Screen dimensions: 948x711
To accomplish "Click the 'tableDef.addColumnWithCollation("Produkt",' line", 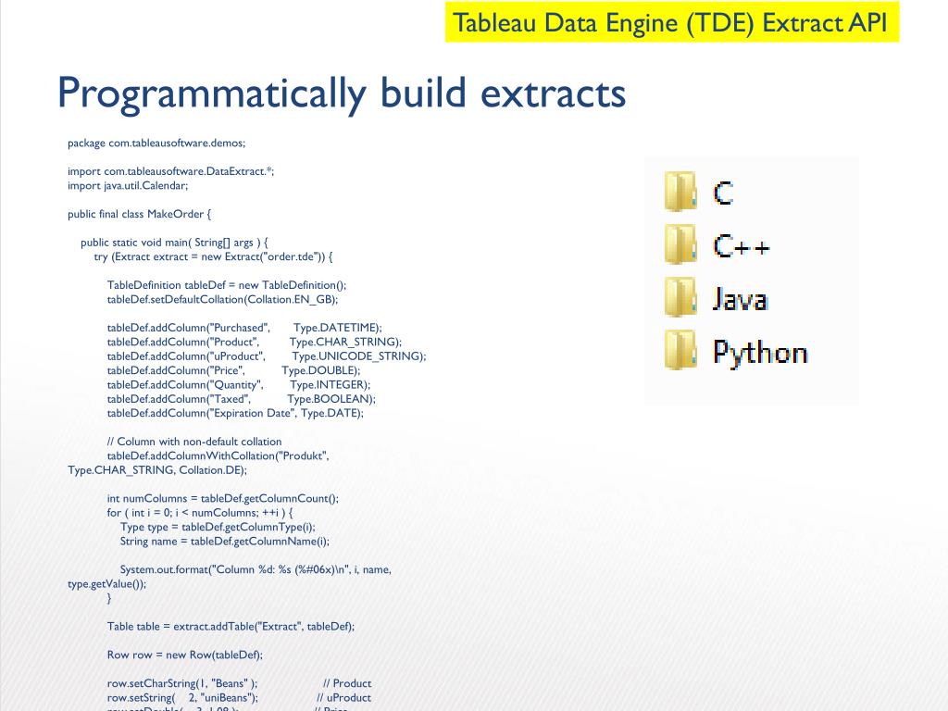I will (x=218, y=455).
